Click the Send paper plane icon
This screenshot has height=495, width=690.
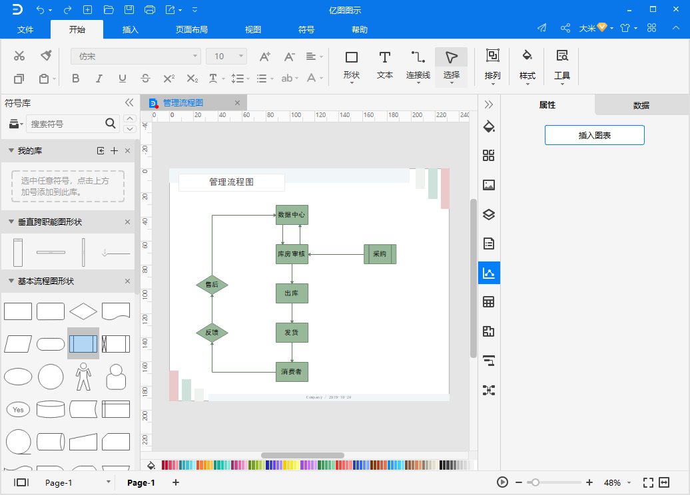click(x=542, y=28)
